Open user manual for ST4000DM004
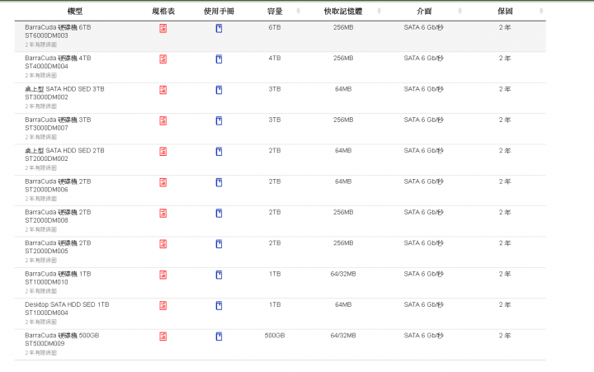The image size is (594, 372). 219,59
